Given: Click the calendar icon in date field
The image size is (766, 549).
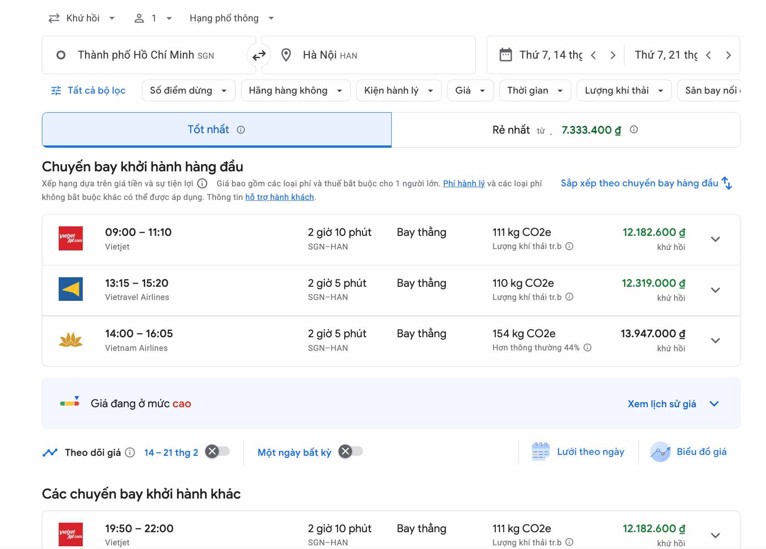Looking at the screenshot, I should (x=505, y=55).
